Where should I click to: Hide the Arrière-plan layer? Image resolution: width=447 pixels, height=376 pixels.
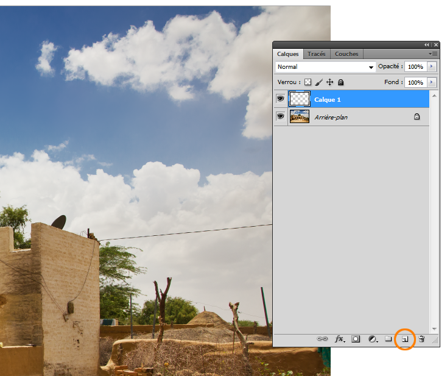pyautogui.click(x=280, y=116)
